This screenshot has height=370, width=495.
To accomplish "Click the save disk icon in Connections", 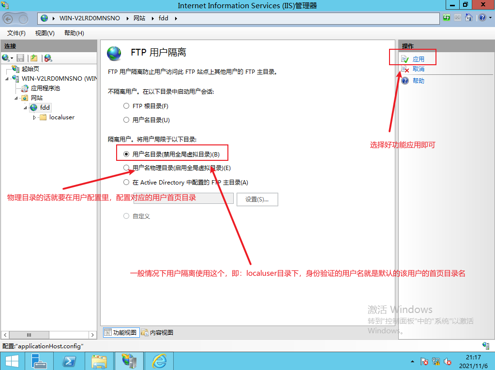I will (x=20, y=58).
